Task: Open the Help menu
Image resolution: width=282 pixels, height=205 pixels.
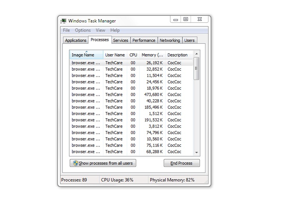Action: (115, 30)
